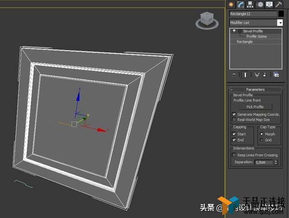Click the "Profile: Line front" label
289x218 pixels.
point(247,101)
